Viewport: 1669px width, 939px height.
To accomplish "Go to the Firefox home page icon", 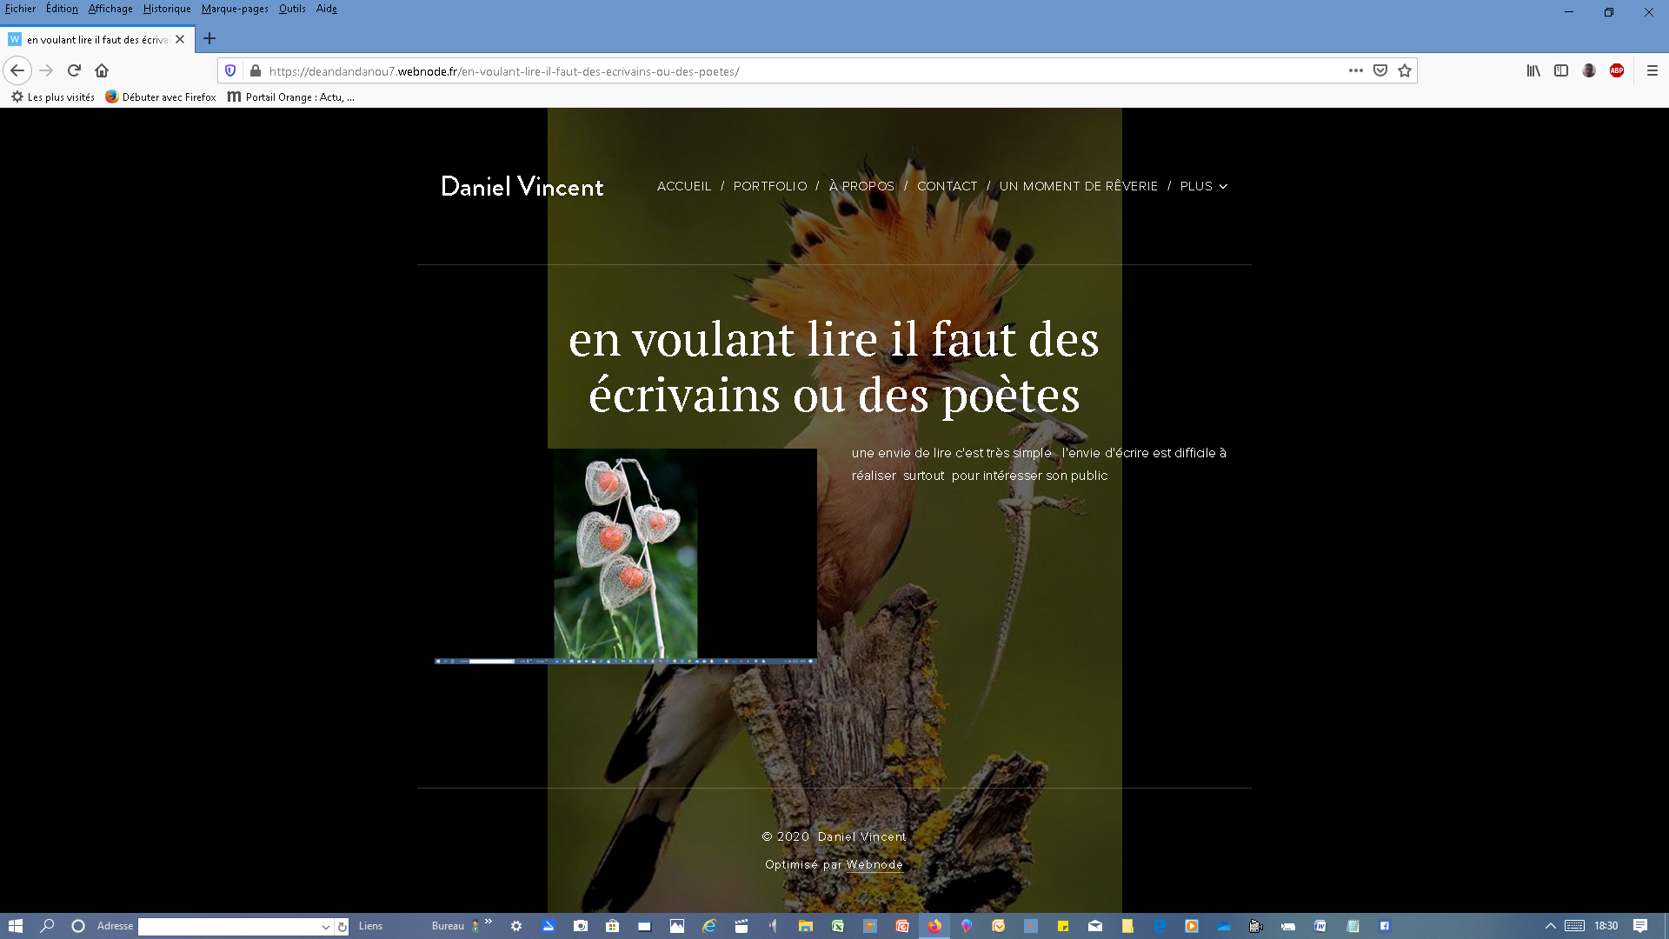I will [x=102, y=70].
